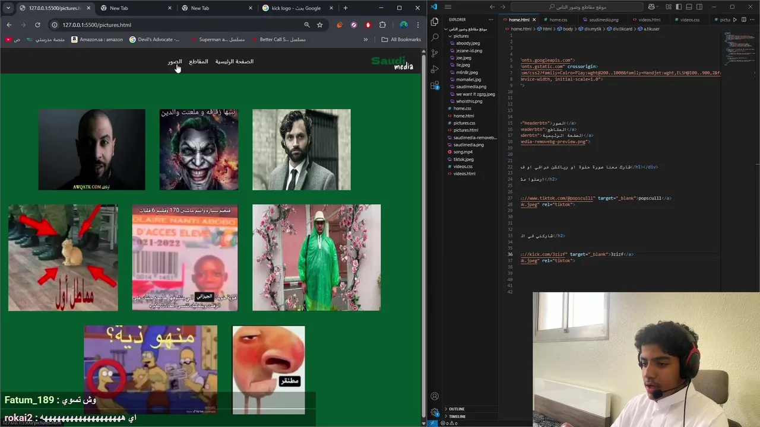Screen dimensions: 760x427
Task: Open Accounts icon in VS Code activity bar
Action: point(435,396)
